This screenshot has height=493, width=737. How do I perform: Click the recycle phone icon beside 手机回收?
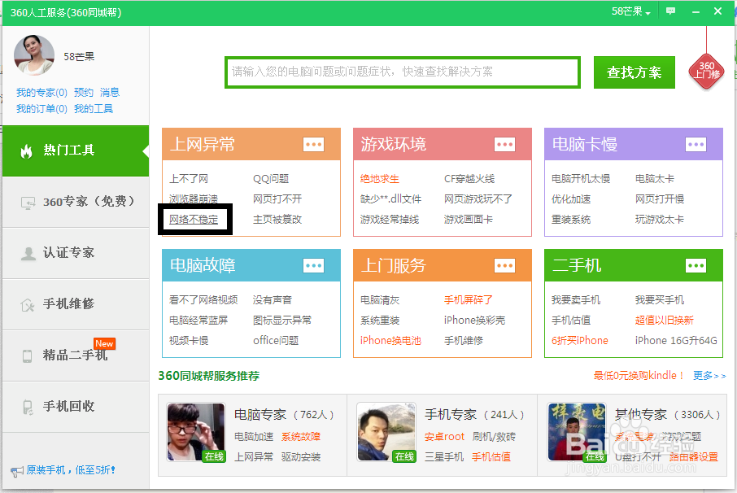[28, 407]
